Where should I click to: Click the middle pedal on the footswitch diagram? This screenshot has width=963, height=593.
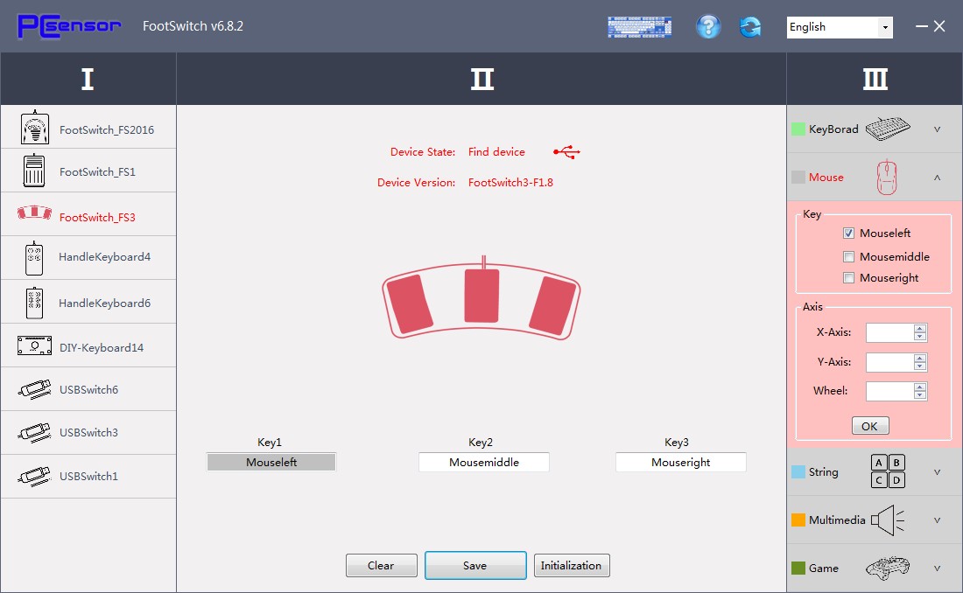[x=481, y=296]
